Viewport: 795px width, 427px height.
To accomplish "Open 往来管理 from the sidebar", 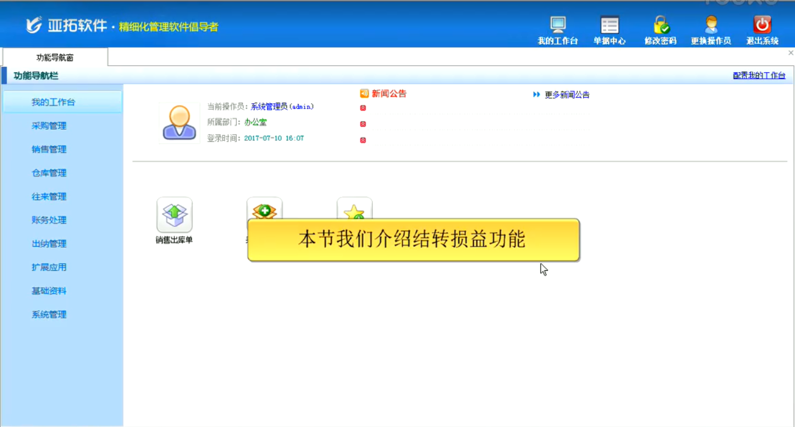I will pos(49,197).
